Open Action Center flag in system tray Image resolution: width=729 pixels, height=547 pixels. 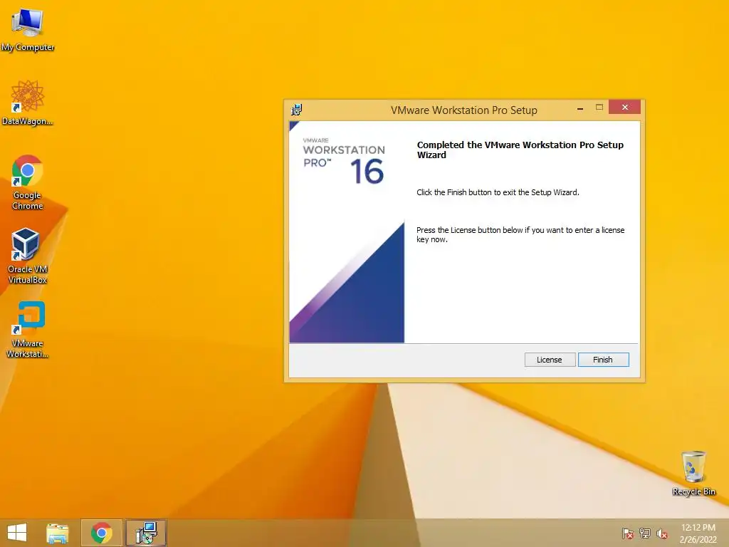[x=628, y=533]
